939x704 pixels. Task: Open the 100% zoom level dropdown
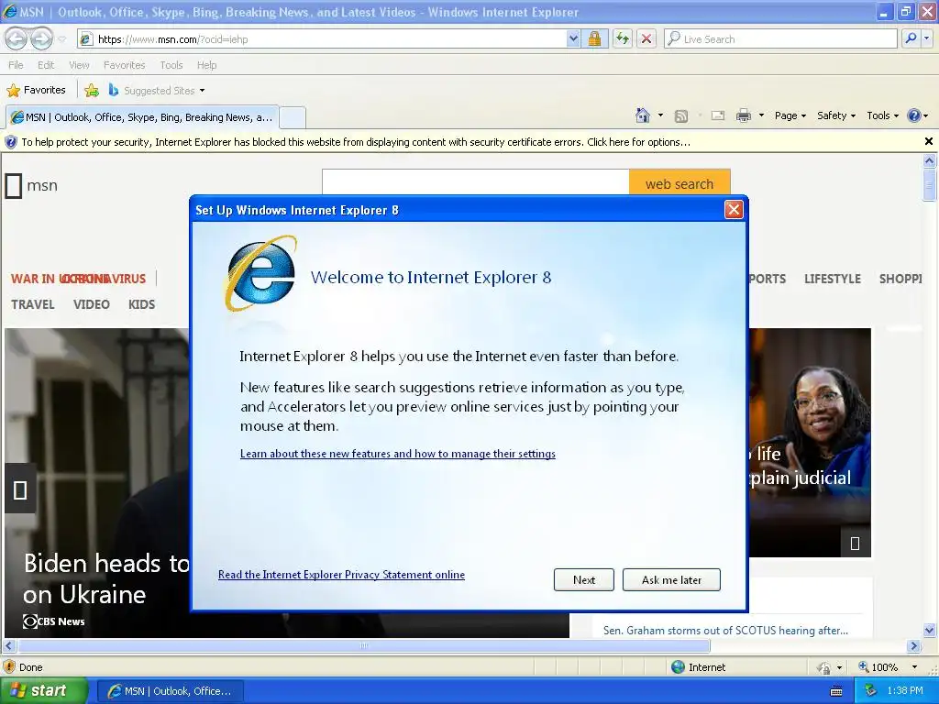[914, 667]
